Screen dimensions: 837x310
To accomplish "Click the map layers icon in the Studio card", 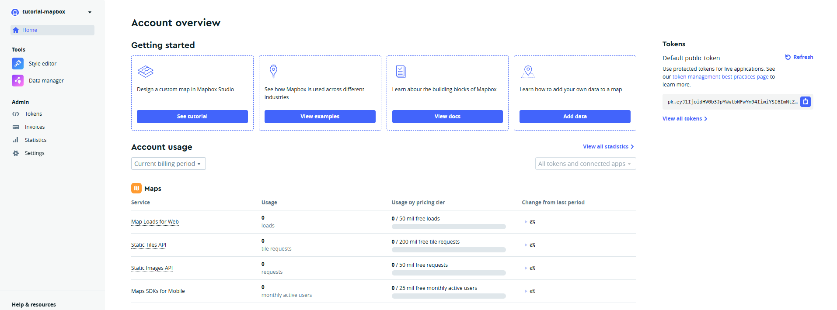I will click(146, 71).
